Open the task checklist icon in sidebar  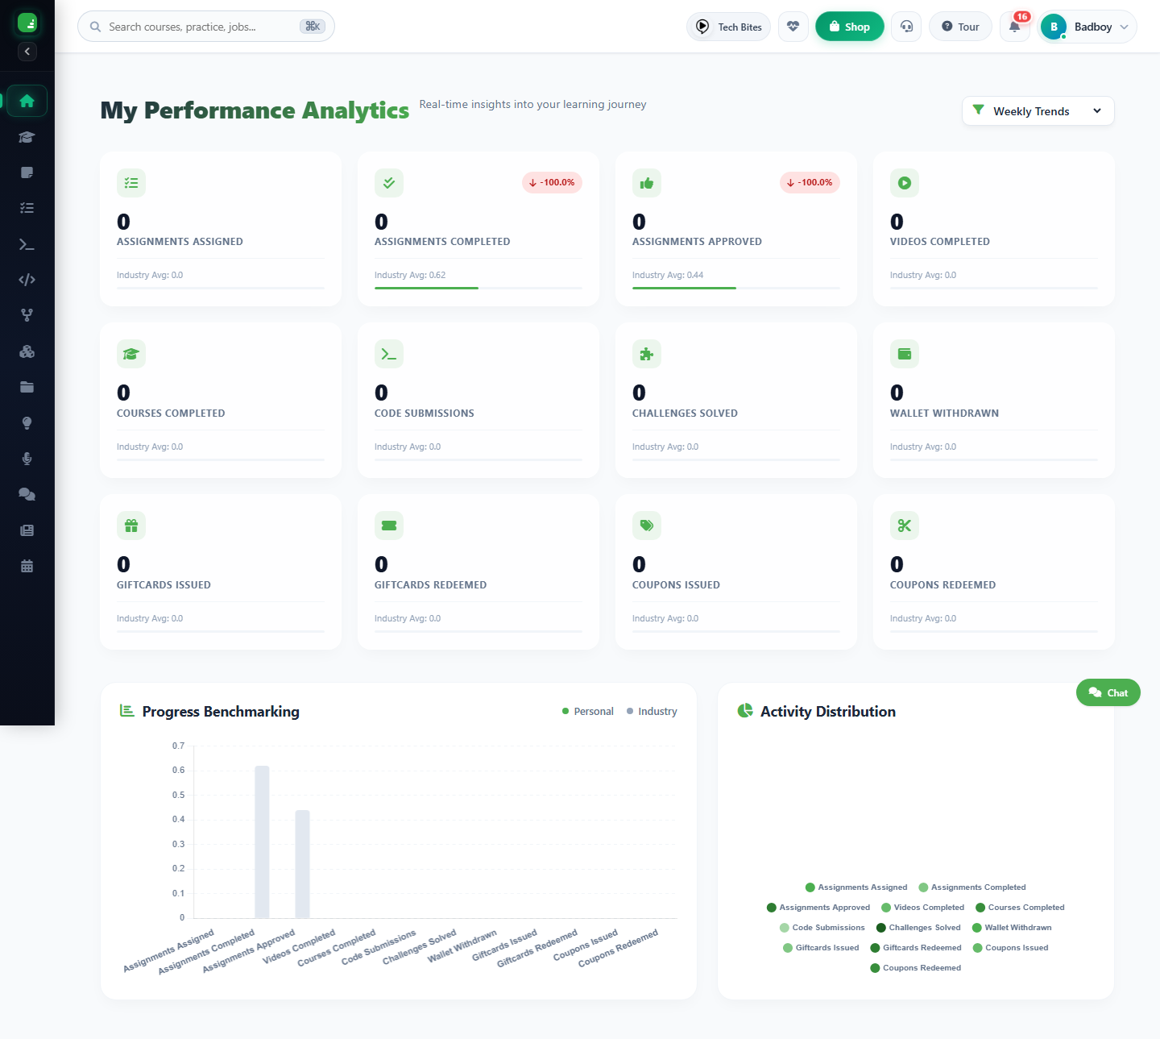27,208
